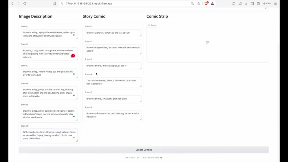The height and width of the screenshot is (162, 288).
Task: Share this page icon
Action: coord(198,3)
